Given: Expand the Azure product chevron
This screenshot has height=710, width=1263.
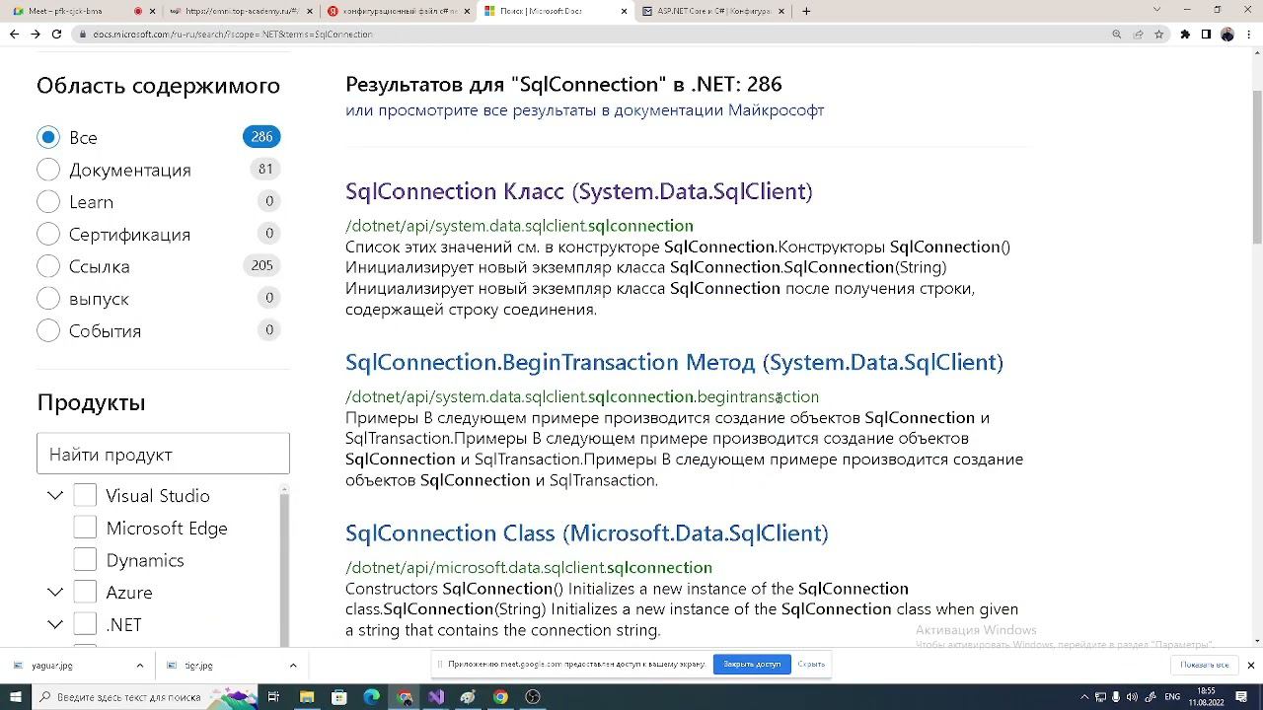Looking at the screenshot, I should click(x=55, y=592).
